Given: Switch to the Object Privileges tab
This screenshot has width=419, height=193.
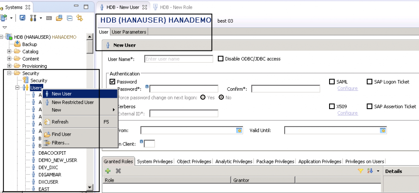Looking at the screenshot, I should pos(194,161).
